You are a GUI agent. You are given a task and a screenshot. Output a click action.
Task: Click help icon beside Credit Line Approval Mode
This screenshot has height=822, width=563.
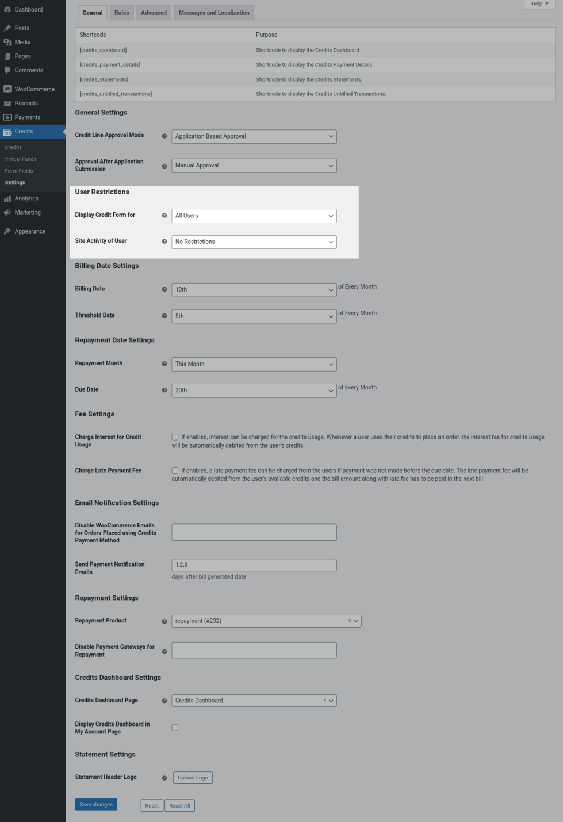point(164,136)
